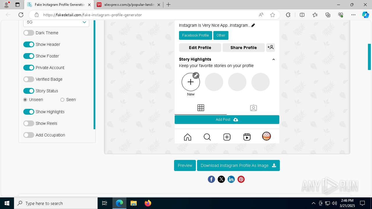Viewport: 372px width, 209px height.
Task: Open Split screen view icon
Action: [x=302, y=15]
